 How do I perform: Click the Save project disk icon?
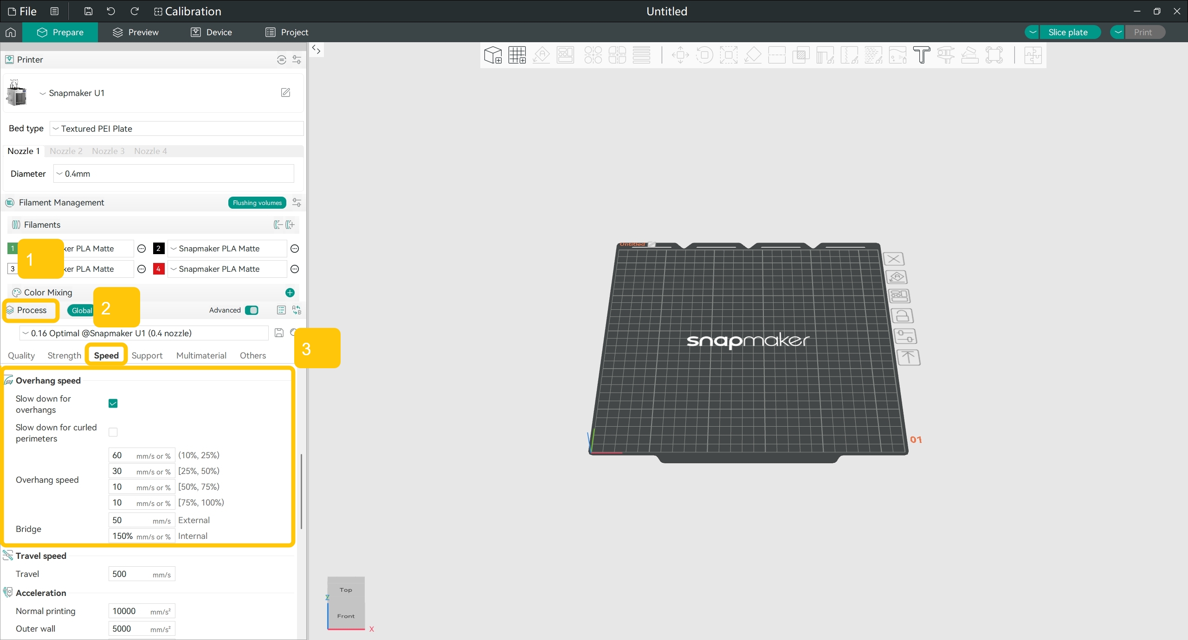tap(88, 11)
